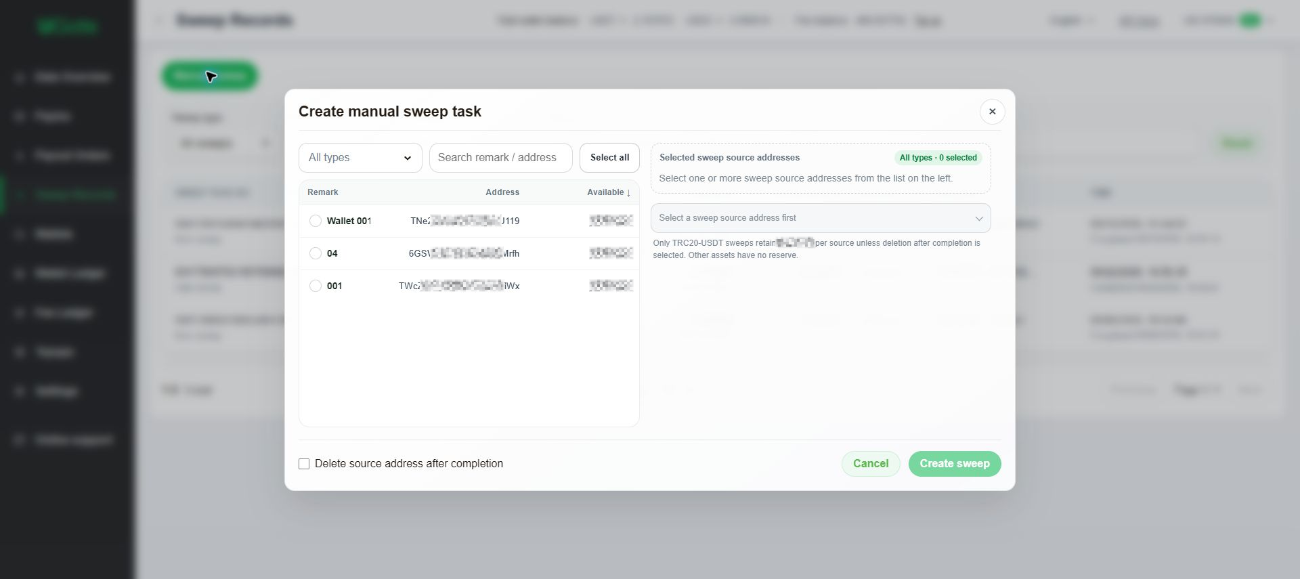Click the Wallet 001 remark text
Image resolution: width=1300 pixels, height=579 pixels.
(x=349, y=221)
